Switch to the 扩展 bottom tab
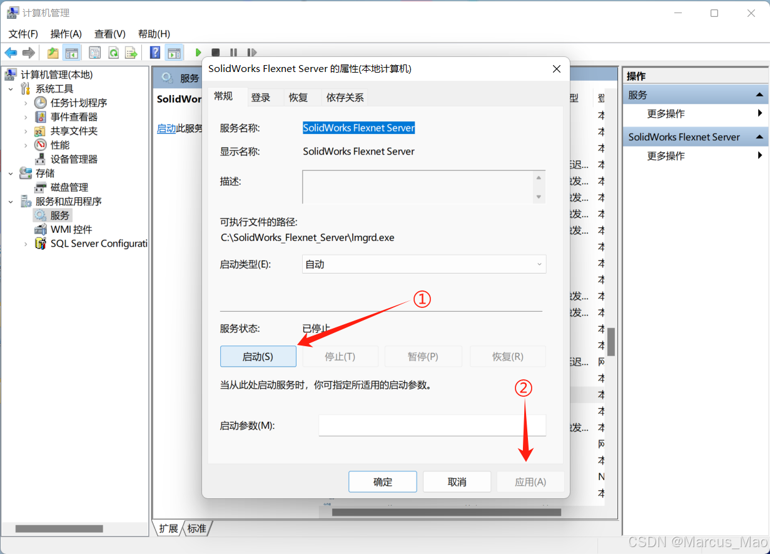The height and width of the screenshot is (554, 770). (168, 528)
